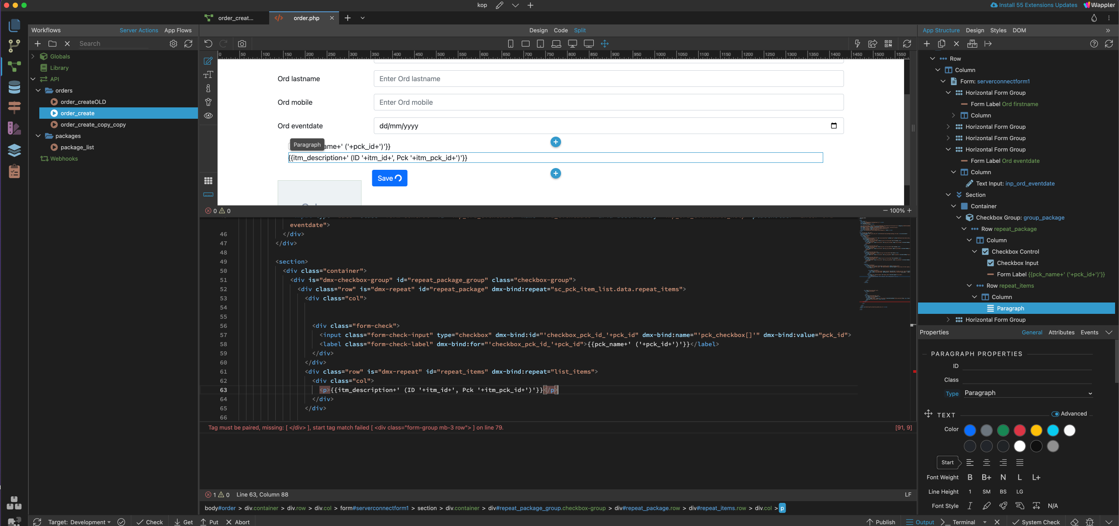Set font weight to light L
This screenshot has height=526, width=1119.
1019,478
